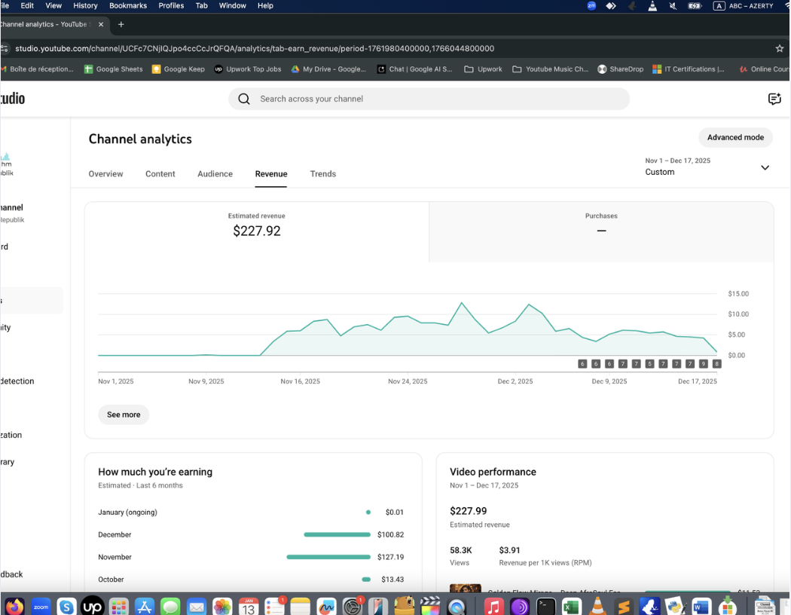Switch to the Trends analytics tab
The height and width of the screenshot is (615, 791).
[322, 174]
